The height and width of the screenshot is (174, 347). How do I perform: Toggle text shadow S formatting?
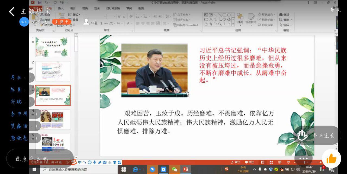(101, 23)
